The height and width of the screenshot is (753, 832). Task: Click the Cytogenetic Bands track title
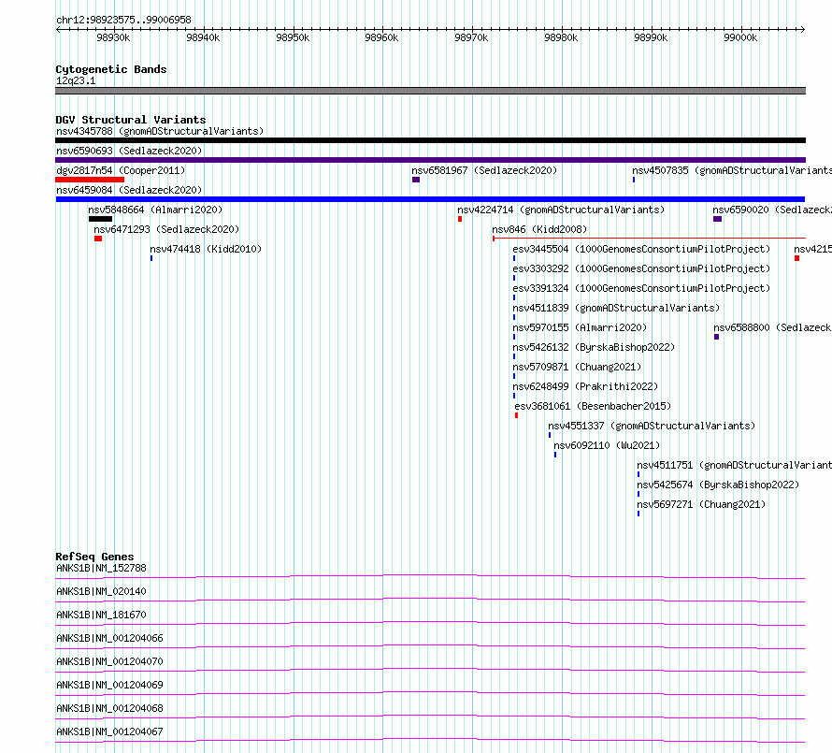coord(111,69)
